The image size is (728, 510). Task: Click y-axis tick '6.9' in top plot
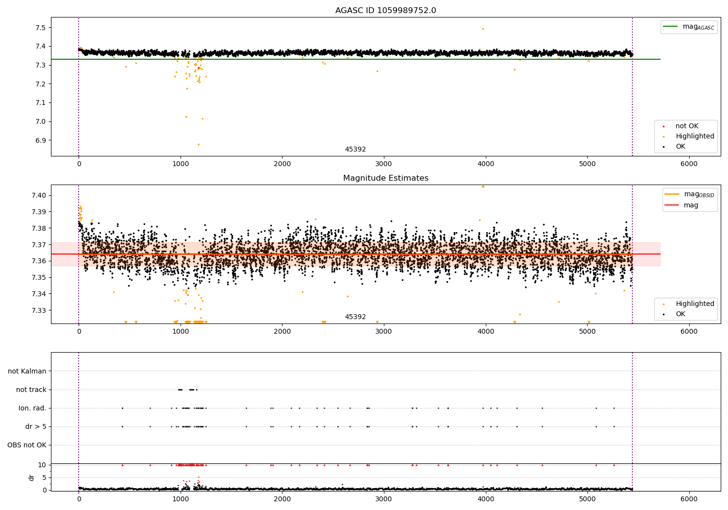pos(41,140)
